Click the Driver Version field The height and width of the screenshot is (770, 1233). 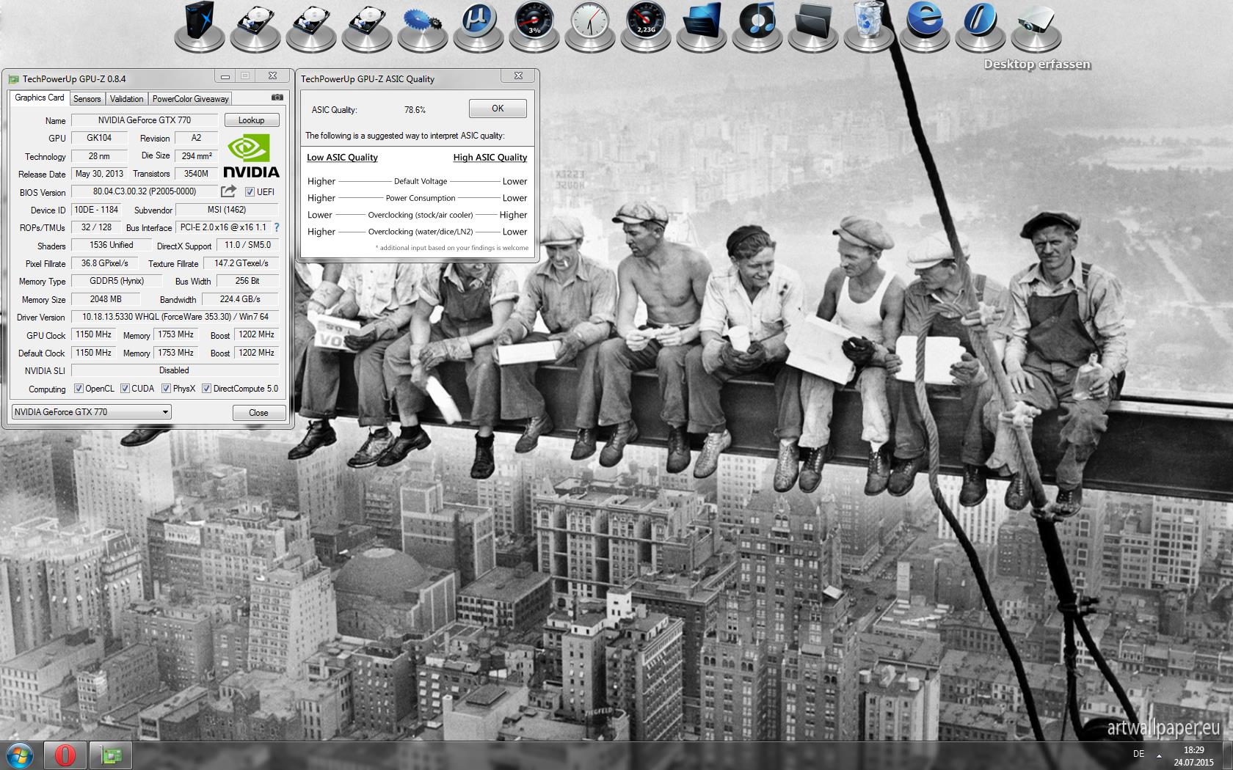(x=175, y=317)
